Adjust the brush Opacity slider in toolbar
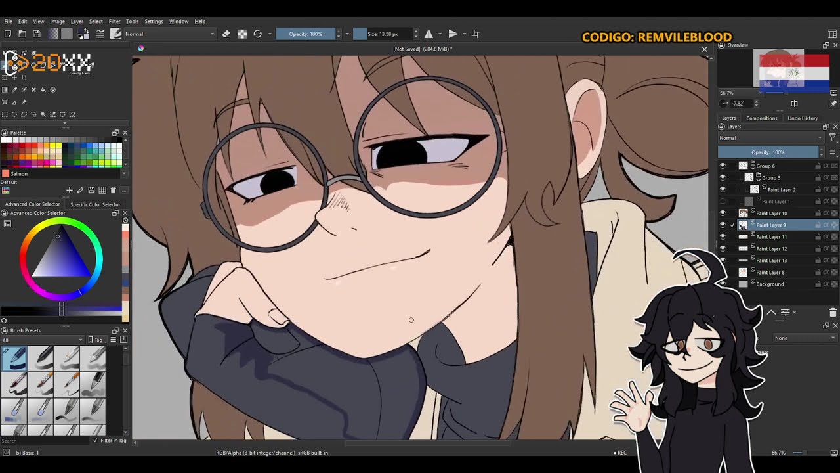The image size is (840, 473). click(306, 34)
